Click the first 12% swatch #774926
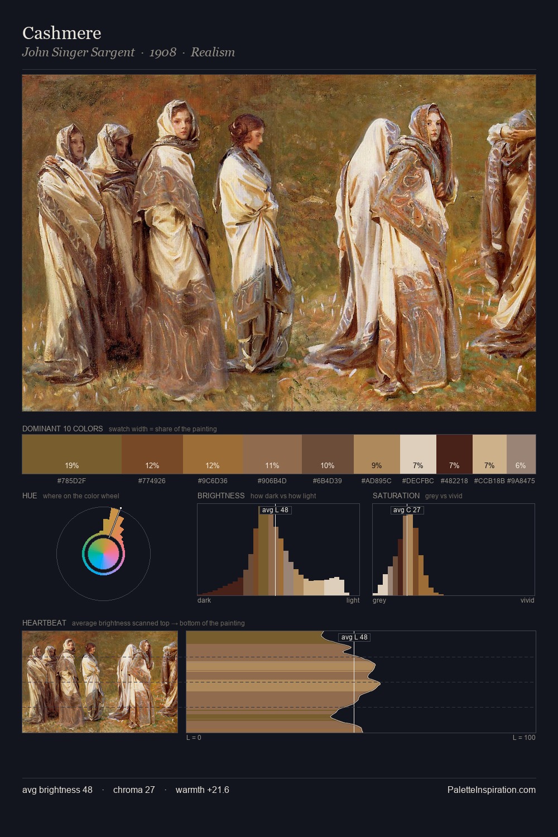The height and width of the screenshot is (837, 558). click(152, 454)
